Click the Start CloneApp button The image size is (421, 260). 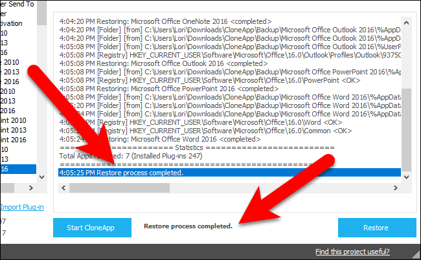[x=92, y=228]
